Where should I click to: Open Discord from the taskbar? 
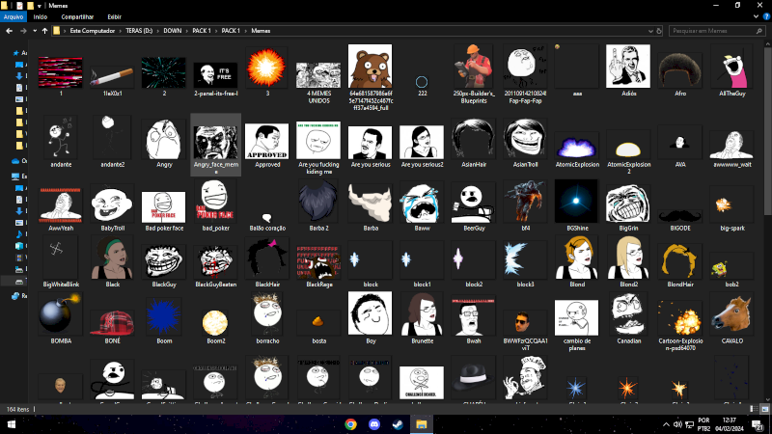click(374, 424)
